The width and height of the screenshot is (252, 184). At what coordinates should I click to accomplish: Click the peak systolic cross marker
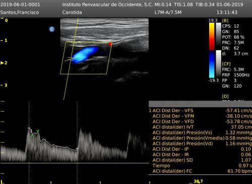(29, 128)
